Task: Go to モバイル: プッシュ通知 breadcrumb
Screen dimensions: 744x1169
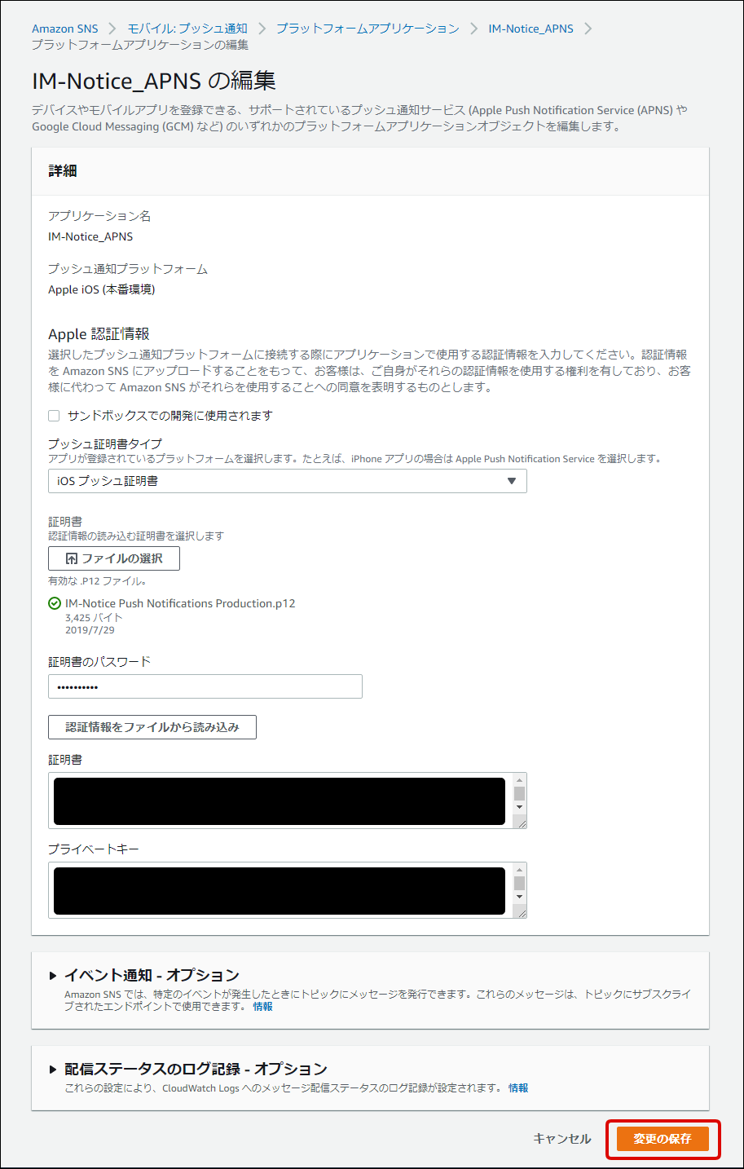Action: click(x=187, y=29)
